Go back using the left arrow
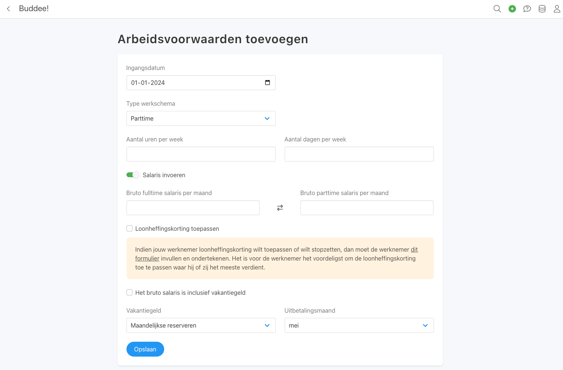Image resolution: width=563 pixels, height=370 pixels. pos(9,9)
